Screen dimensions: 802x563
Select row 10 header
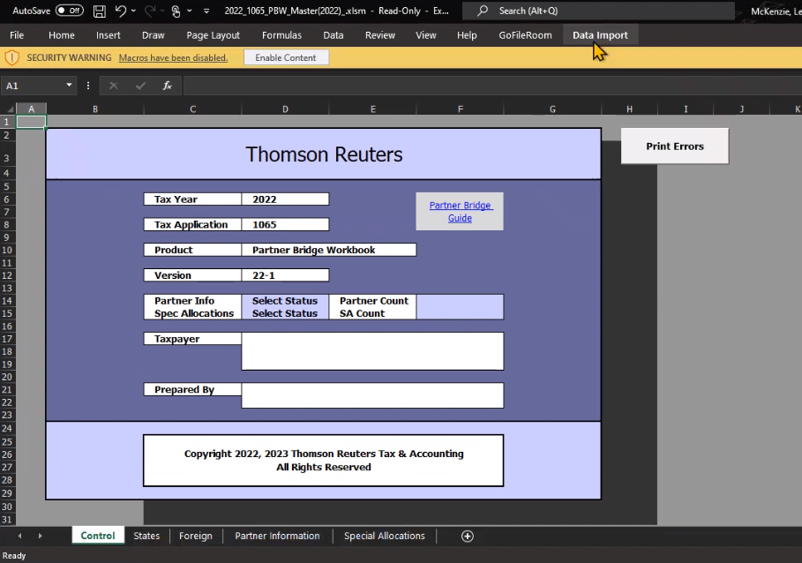[7, 250]
